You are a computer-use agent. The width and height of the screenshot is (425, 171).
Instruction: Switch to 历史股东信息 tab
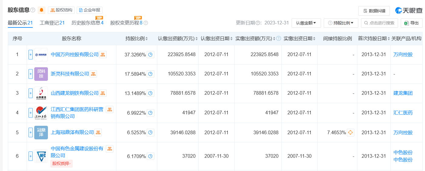click(x=87, y=23)
